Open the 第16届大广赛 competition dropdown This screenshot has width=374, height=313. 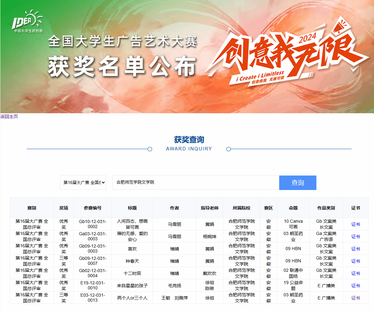tap(83, 182)
